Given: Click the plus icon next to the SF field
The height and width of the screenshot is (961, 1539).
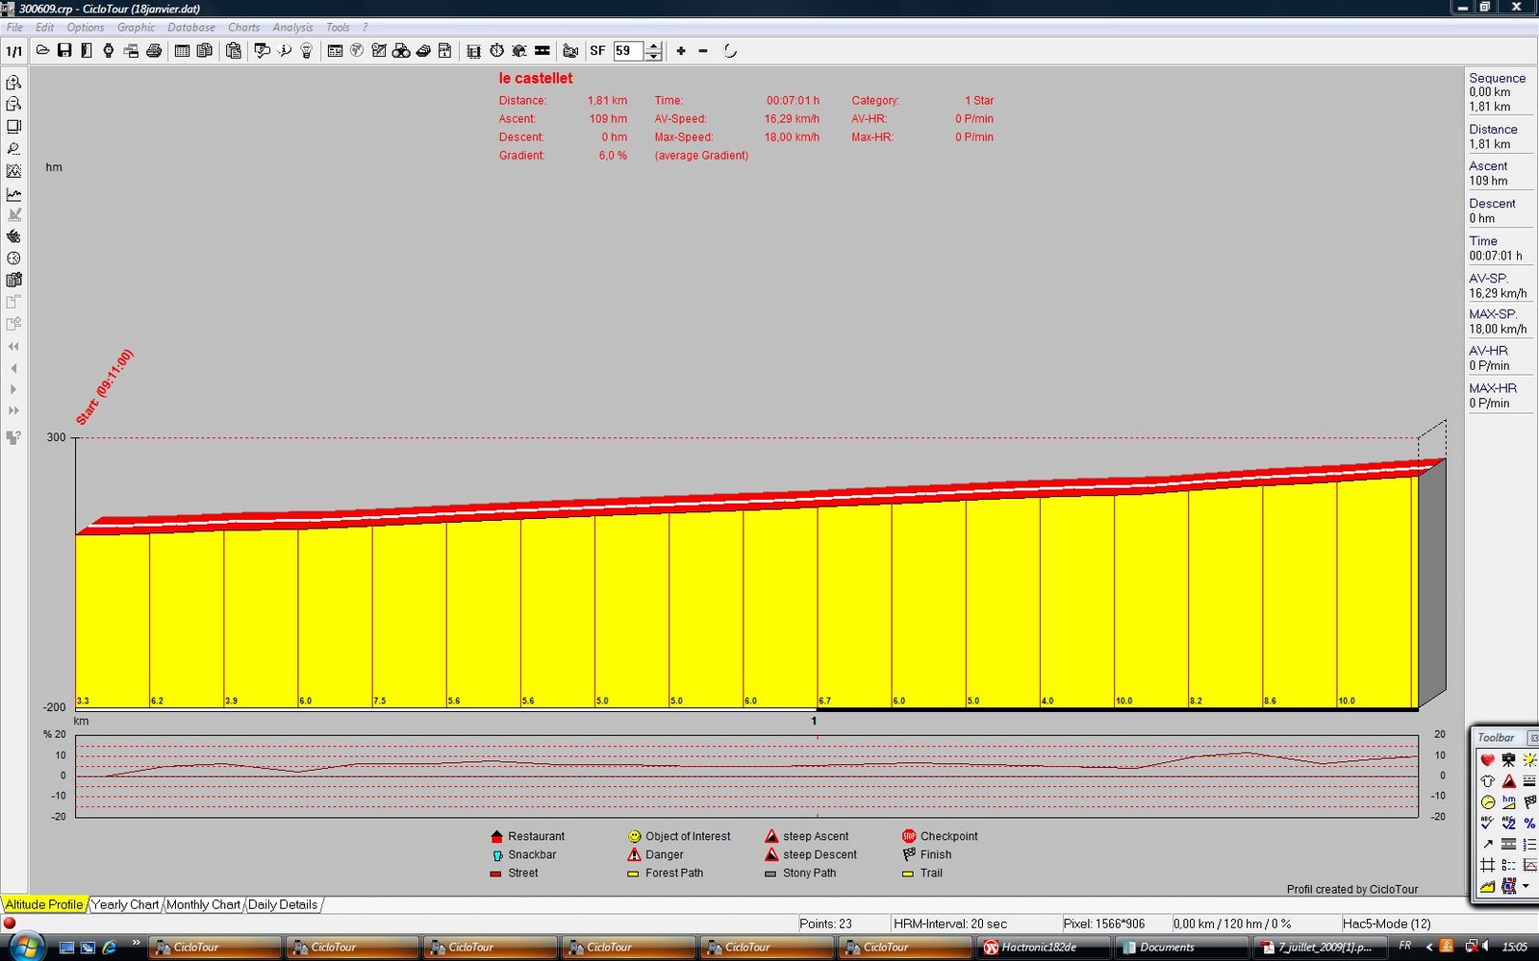Looking at the screenshot, I should [x=681, y=51].
